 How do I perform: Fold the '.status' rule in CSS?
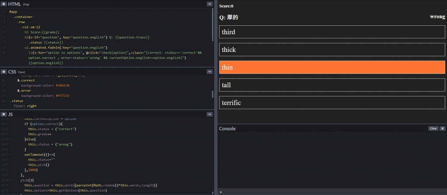click(x=8, y=101)
